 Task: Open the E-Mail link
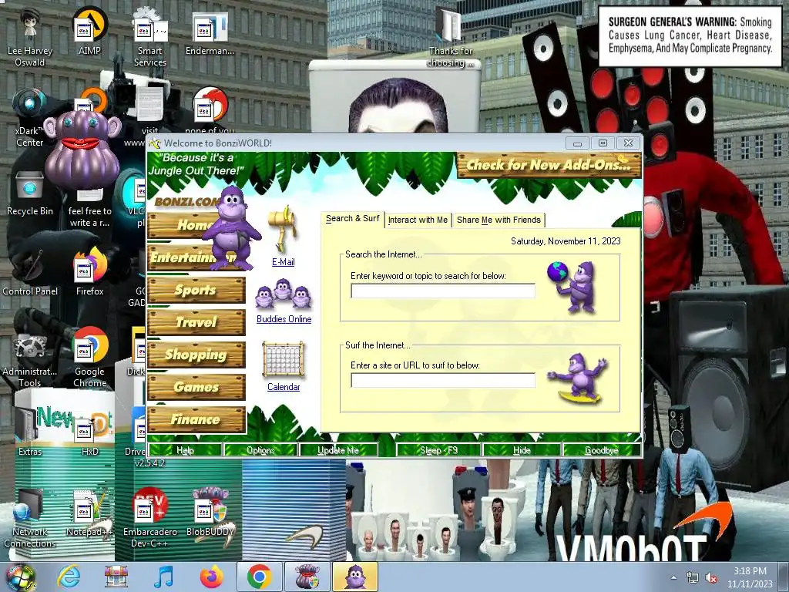coord(284,262)
